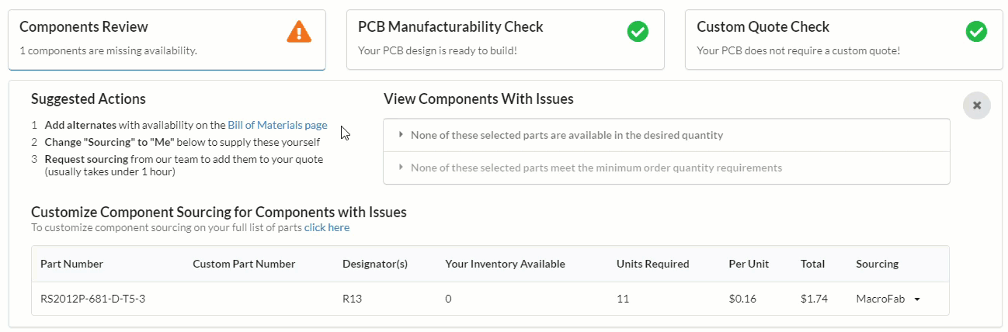Screen dimensions: 1008x332
Task: Click the R13 designator cell
Action: pyautogui.click(x=351, y=299)
